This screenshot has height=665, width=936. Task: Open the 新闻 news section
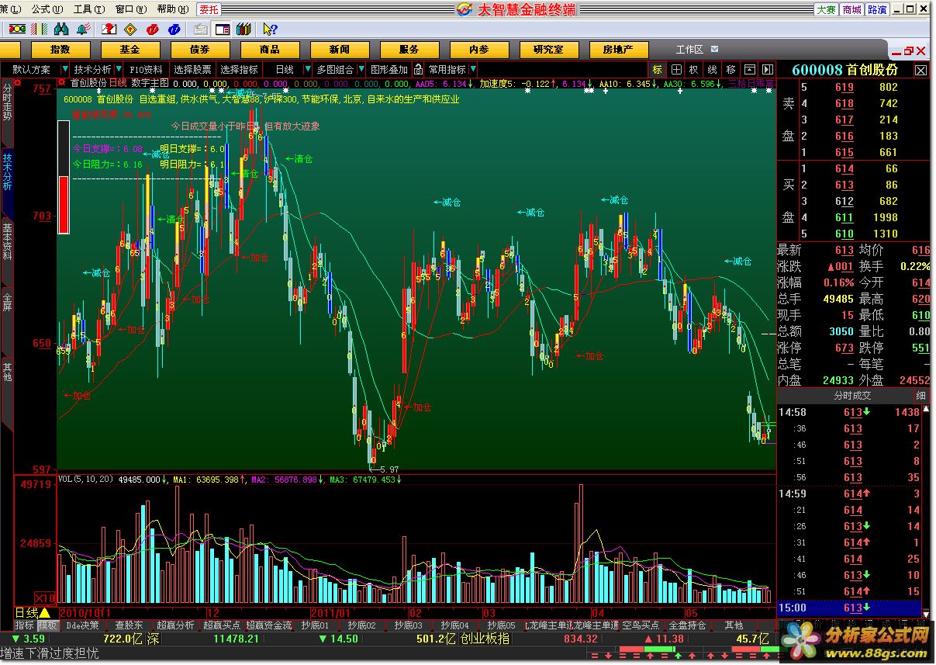coord(339,49)
